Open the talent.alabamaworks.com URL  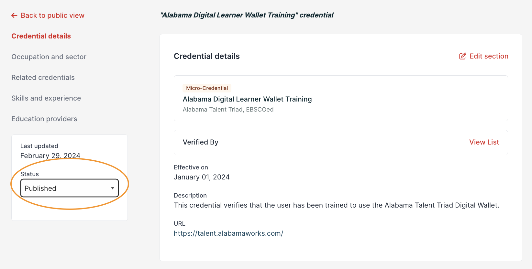pyautogui.click(x=228, y=233)
